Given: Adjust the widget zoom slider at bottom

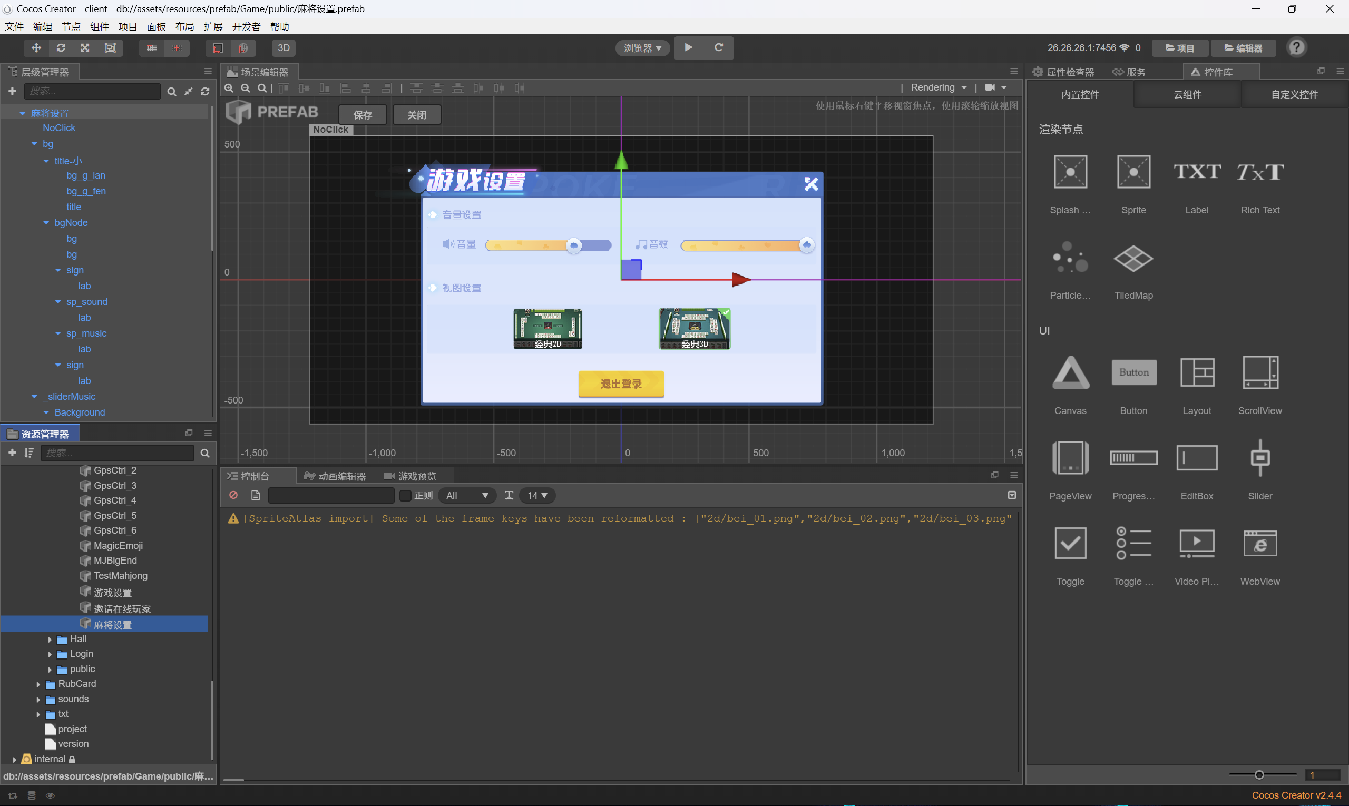Looking at the screenshot, I should coord(1259,775).
